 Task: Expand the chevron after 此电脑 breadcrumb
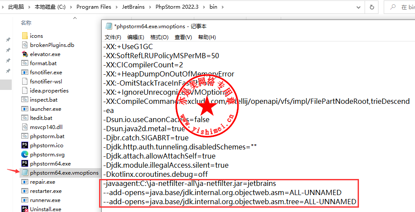coord(30,7)
